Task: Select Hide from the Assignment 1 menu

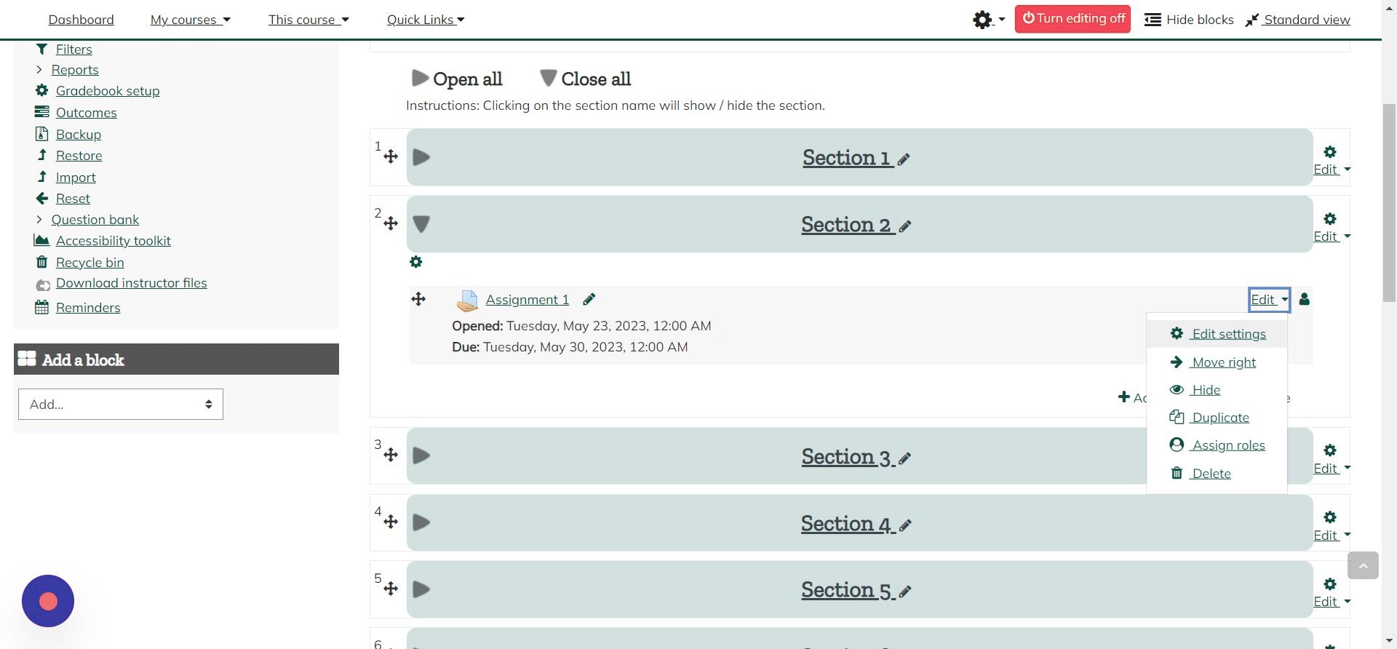Action: click(1206, 390)
